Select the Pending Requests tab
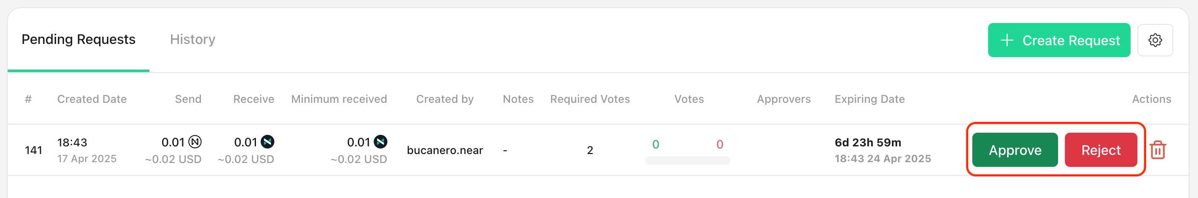The image size is (1198, 198). click(x=78, y=40)
